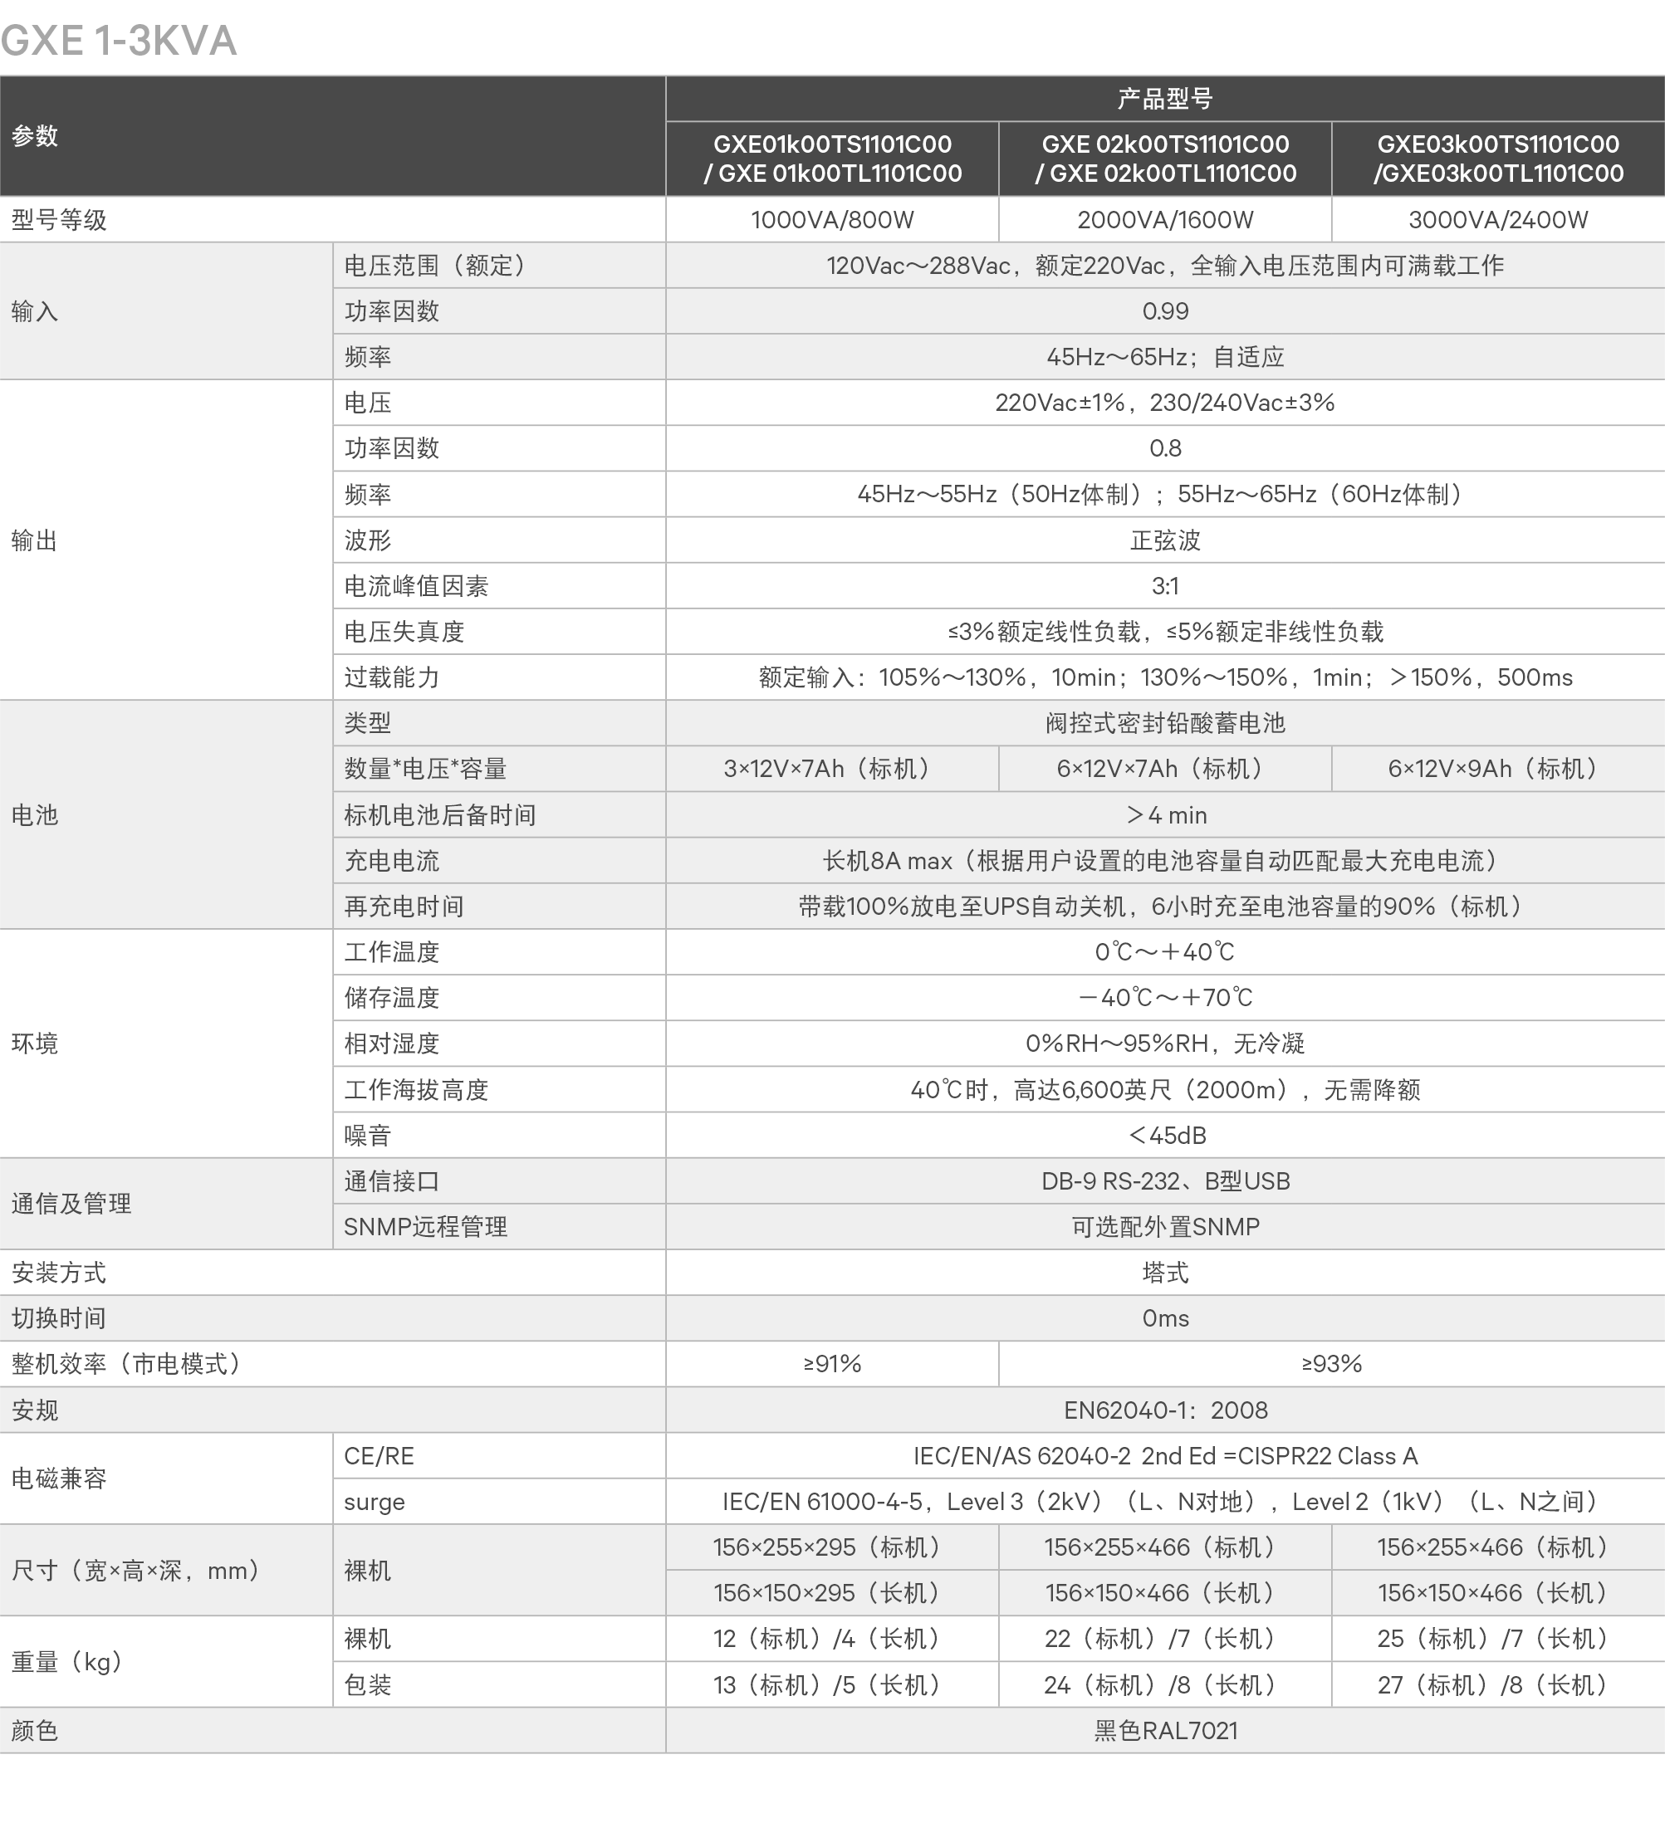This screenshot has height=1828, width=1665.
Task: Select 156×255×466（标机） under GXE03k model
Action: [1498, 1547]
